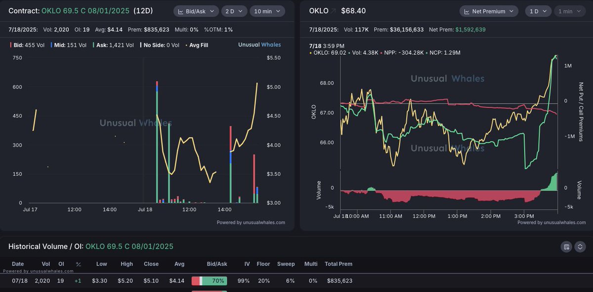Open the 2 D range dropdown
Screen dimensions: 593x292
[234, 11]
